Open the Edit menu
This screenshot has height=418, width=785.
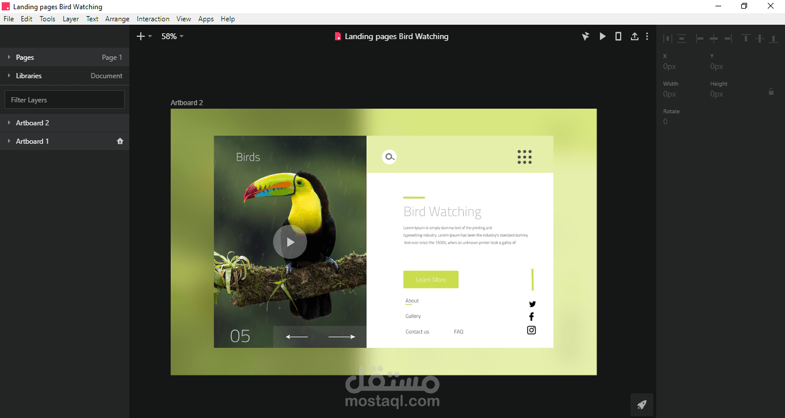tap(26, 19)
